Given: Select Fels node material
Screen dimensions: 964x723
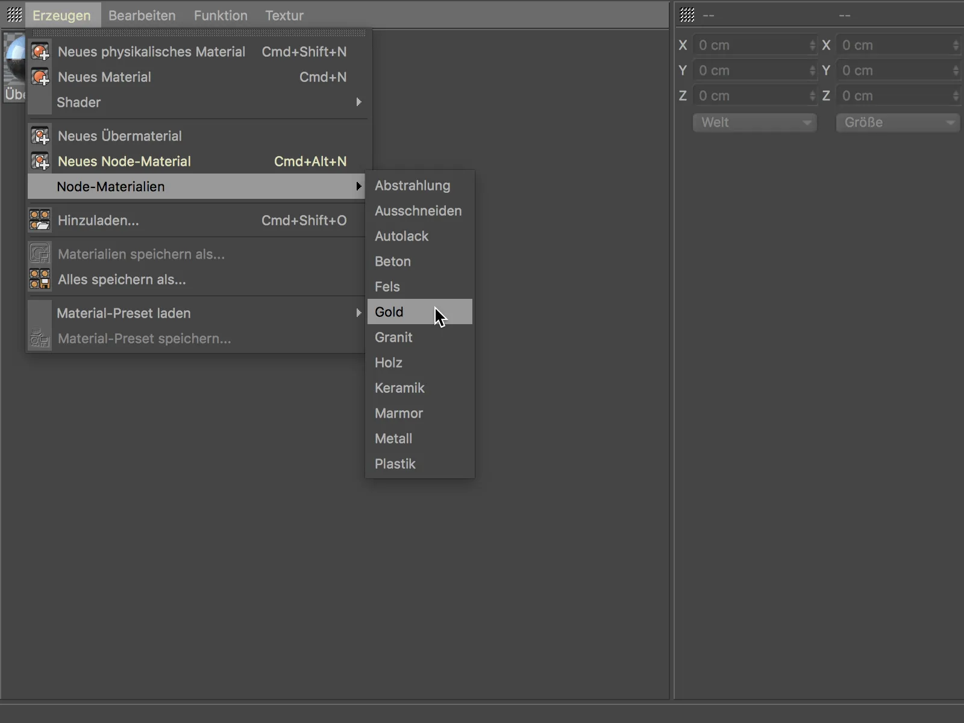Looking at the screenshot, I should pyautogui.click(x=420, y=287).
